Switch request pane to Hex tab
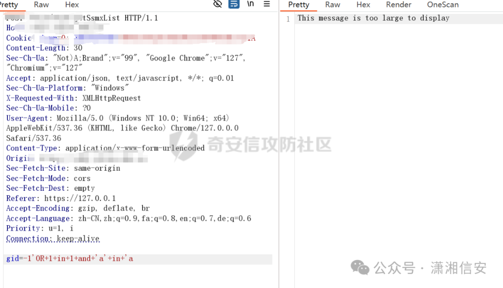The image size is (503, 288). click(72, 5)
